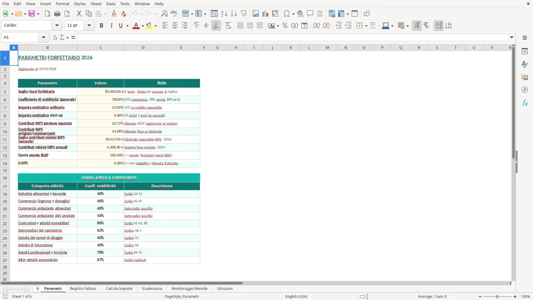The width and height of the screenshot is (533, 300).
Task: Click the English (USA) language status
Action: [296, 296]
